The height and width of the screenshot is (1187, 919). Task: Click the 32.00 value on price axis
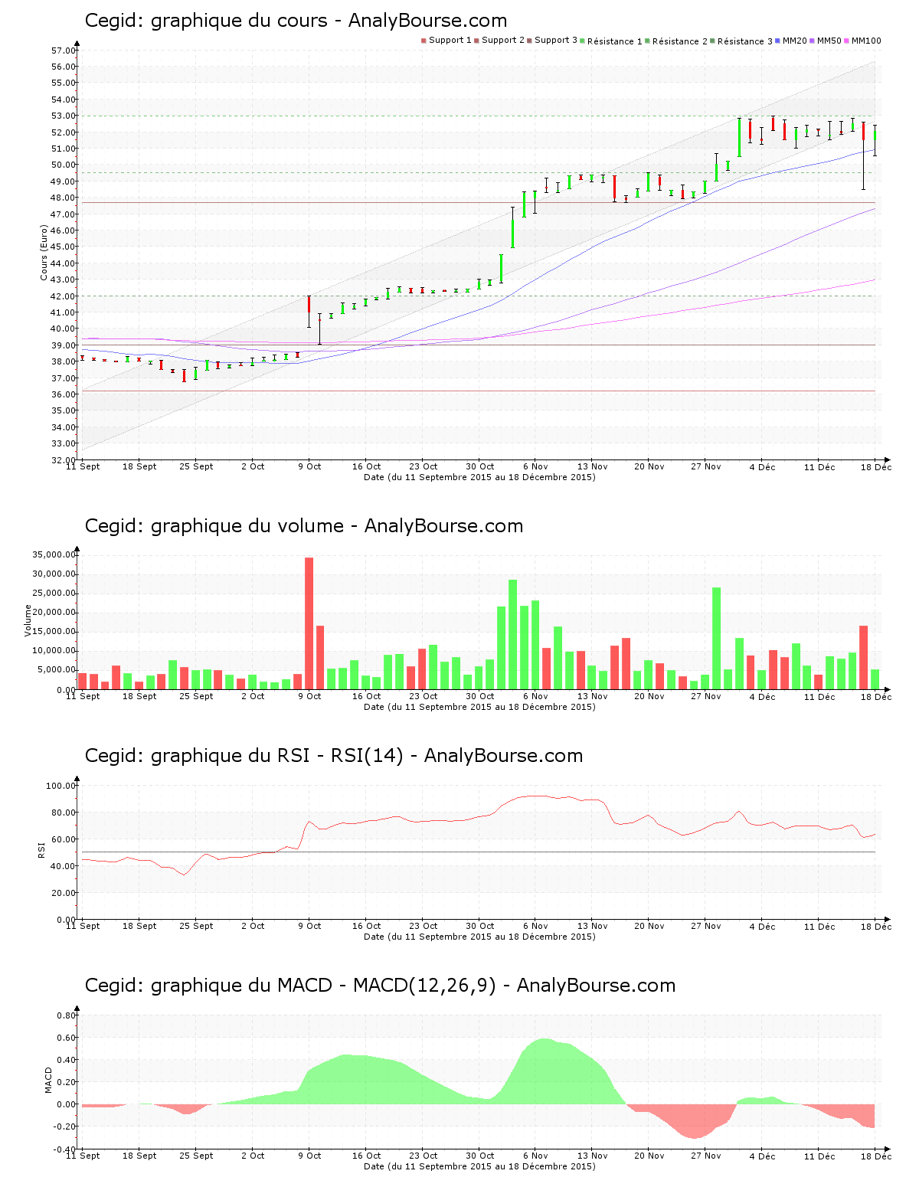pos(64,460)
